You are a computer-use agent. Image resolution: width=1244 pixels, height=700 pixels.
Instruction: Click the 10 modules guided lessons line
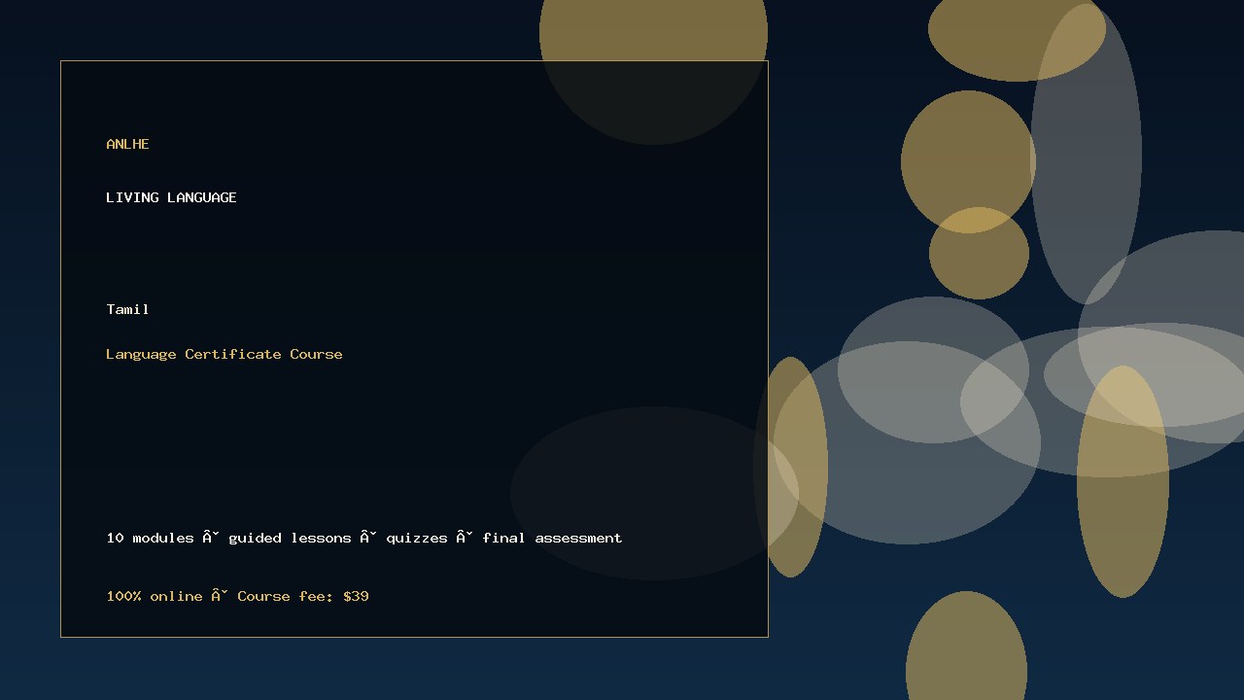pyautogui.click(x=364, y=538)
